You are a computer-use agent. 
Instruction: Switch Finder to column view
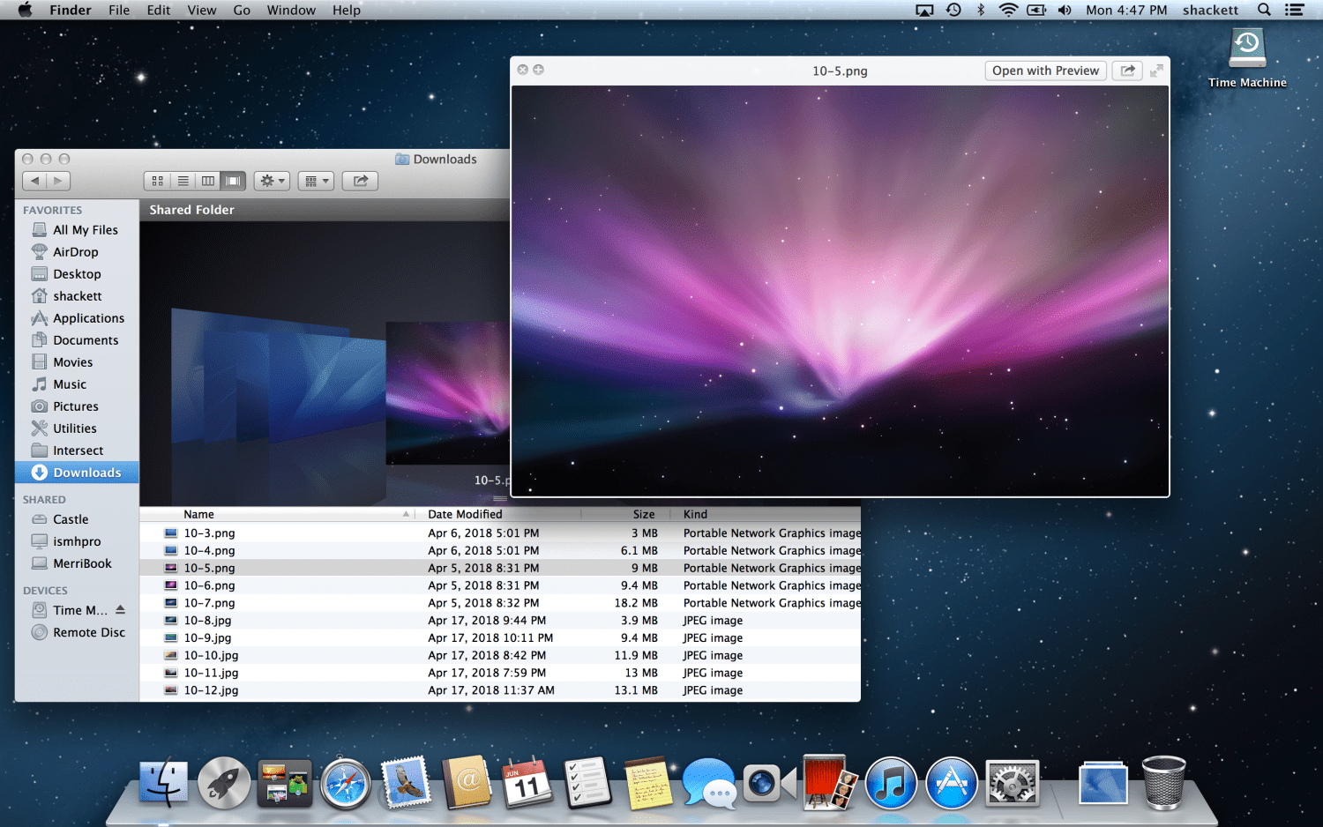[x=208, y=181]
